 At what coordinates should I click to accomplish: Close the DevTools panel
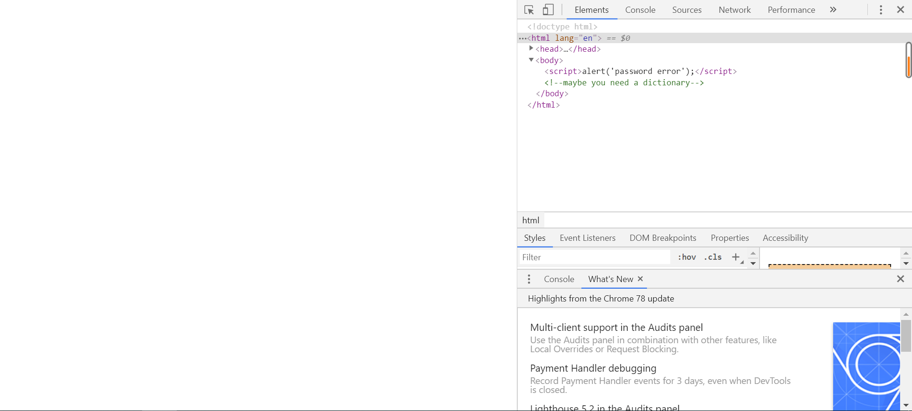click(x=900, y=9)
